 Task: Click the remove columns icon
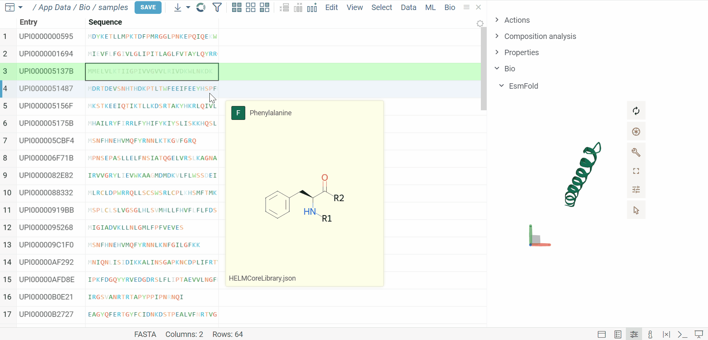tap(298, 7)
